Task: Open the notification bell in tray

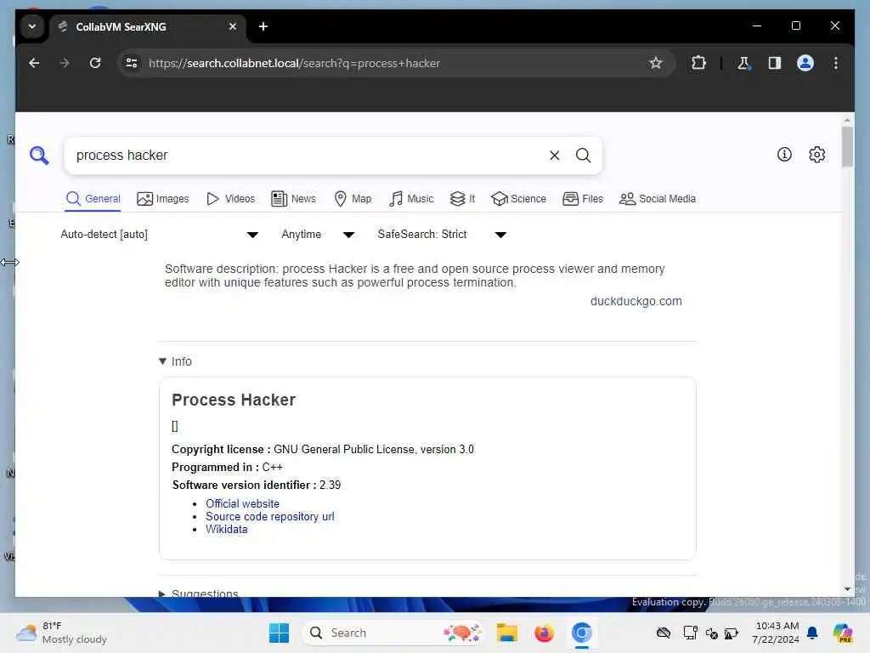Action: tap(812, 633)
